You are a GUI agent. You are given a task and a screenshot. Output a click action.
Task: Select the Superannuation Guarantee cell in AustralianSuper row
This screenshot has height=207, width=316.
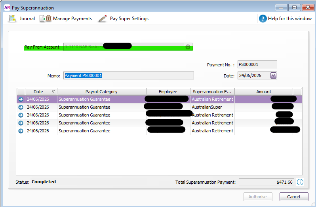[101, 107]
